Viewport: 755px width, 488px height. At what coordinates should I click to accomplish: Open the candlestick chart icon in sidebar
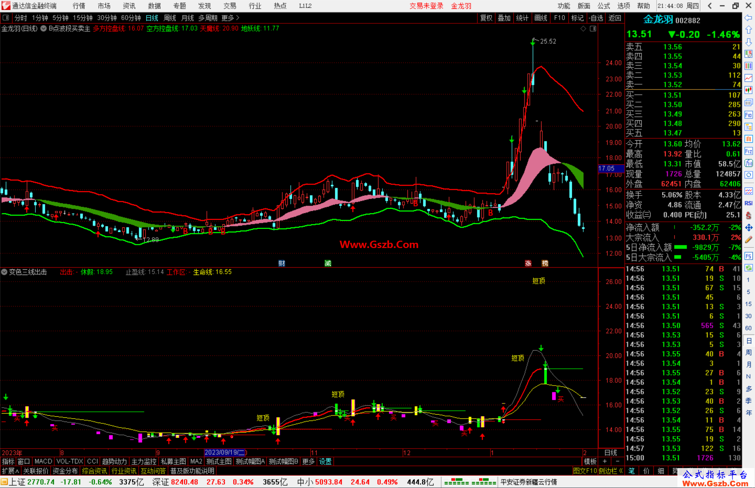[x=748, y=90]
